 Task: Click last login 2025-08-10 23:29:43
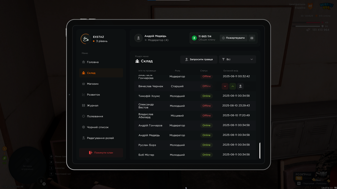point(236,106)
